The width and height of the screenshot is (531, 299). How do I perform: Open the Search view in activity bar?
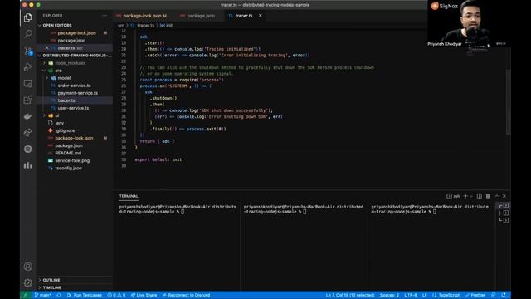point(28,34)
